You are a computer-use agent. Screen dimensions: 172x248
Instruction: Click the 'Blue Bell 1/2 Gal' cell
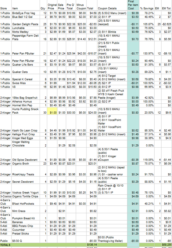point(26,17)
